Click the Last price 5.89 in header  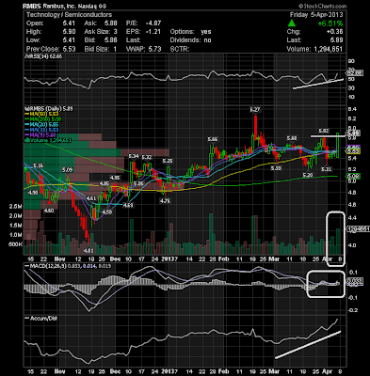pos(336,40)
